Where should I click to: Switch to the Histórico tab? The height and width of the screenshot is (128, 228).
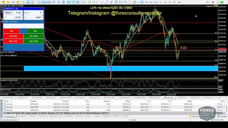(x=33, y=116)
